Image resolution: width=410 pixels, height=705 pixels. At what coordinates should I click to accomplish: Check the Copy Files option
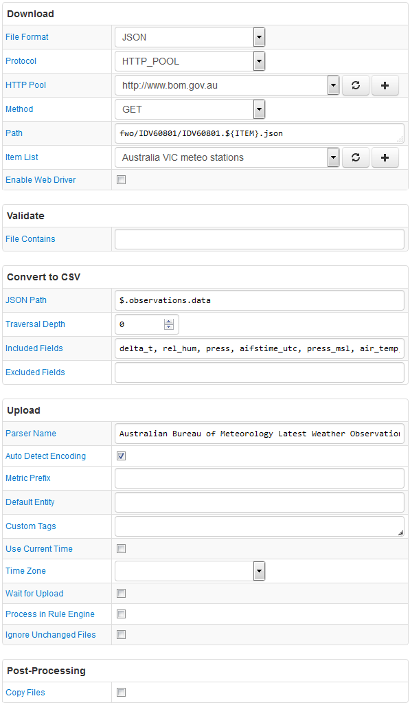[122, 693]
